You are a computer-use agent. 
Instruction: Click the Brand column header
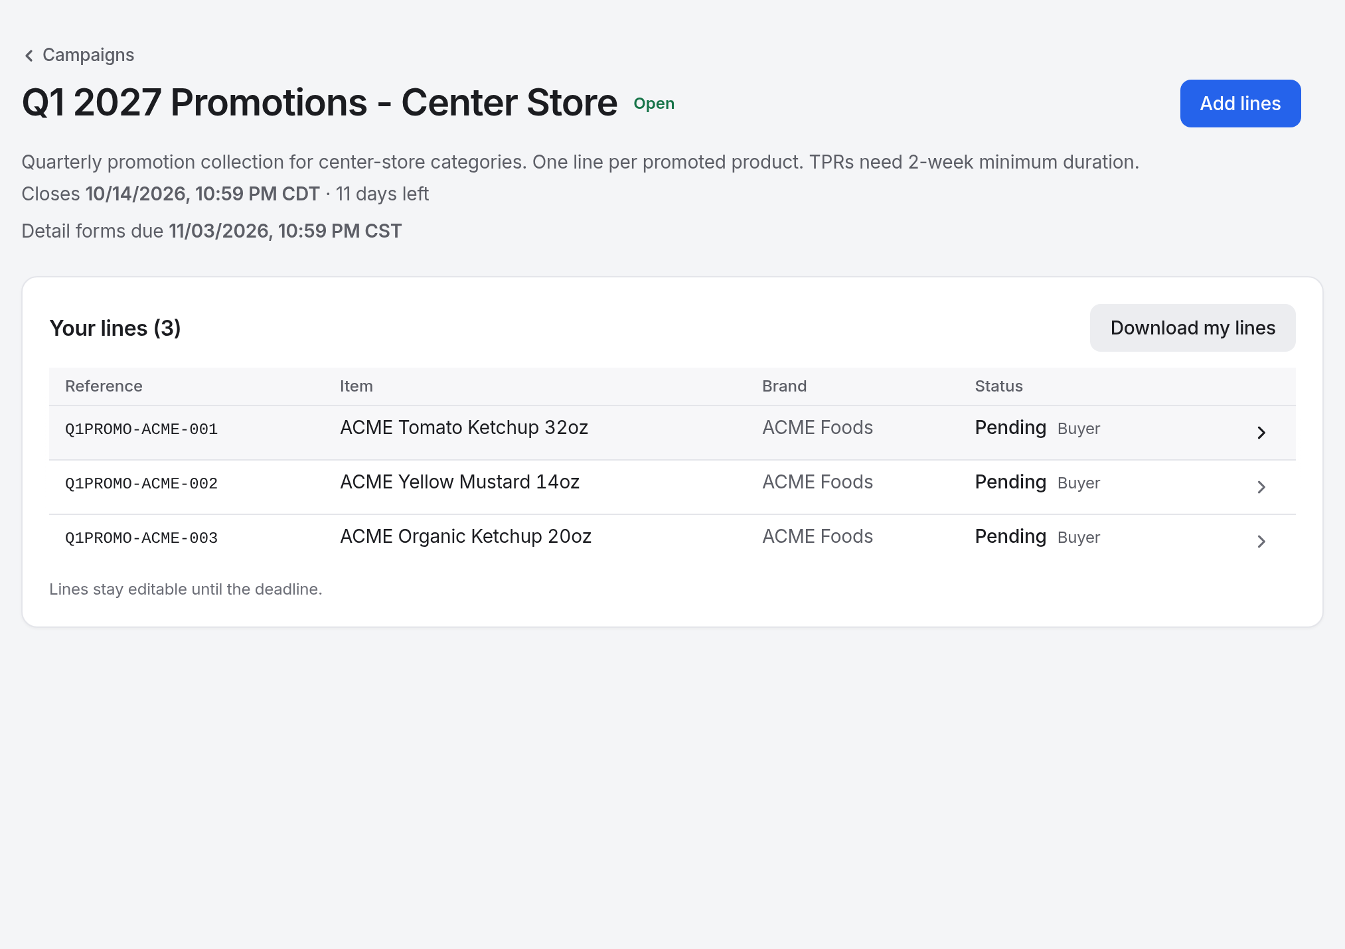(x=784, y=386)
